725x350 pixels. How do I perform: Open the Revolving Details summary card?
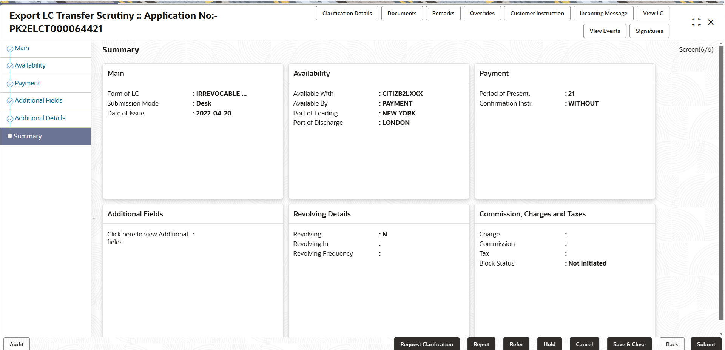(379, 271)
